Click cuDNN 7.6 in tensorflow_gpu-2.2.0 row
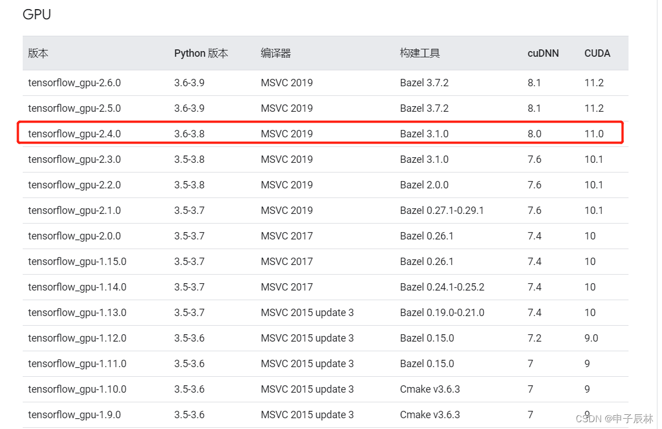The image size is (662, 429). pyautogui.click(x=534, y=185)
